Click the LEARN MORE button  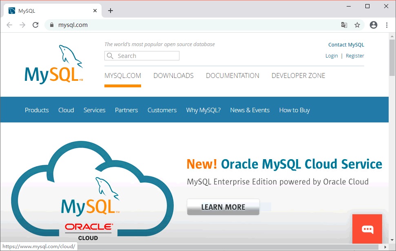coord(223,207)
